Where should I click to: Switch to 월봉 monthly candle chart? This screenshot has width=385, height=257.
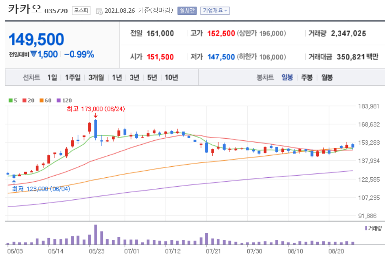pos(327,77)
